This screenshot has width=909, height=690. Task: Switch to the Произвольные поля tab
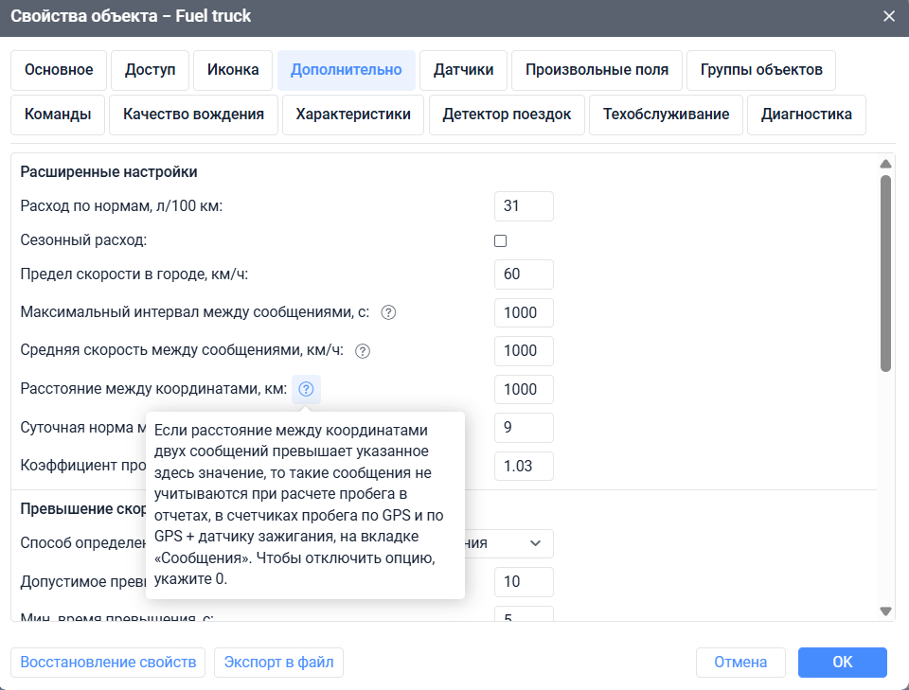click(x=597, y=70)
